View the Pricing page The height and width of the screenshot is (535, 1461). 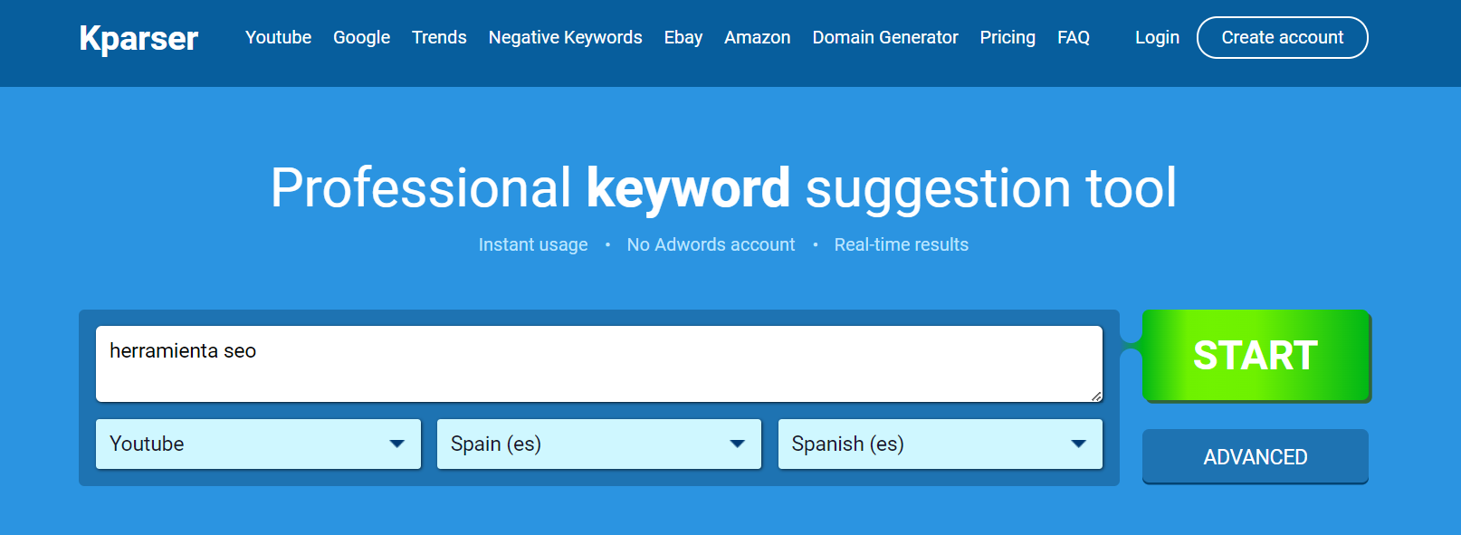pyautogui.click(x=1007, y=37)
